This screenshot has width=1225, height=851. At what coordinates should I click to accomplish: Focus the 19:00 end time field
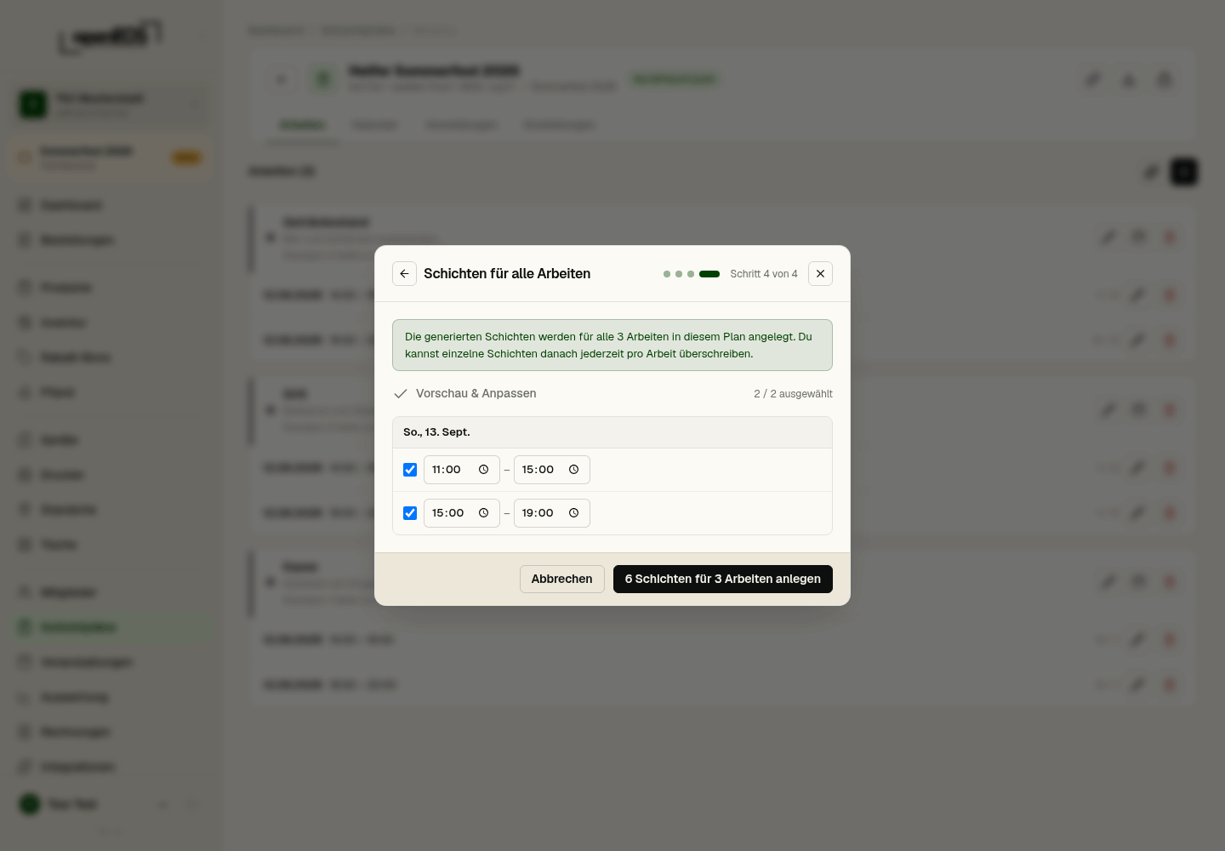pos(552,513)
